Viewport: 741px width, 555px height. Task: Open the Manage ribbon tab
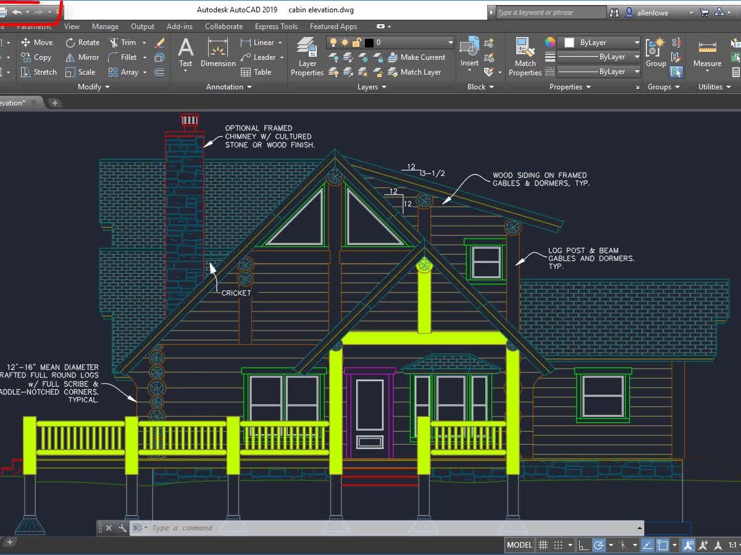pos(105,27)
